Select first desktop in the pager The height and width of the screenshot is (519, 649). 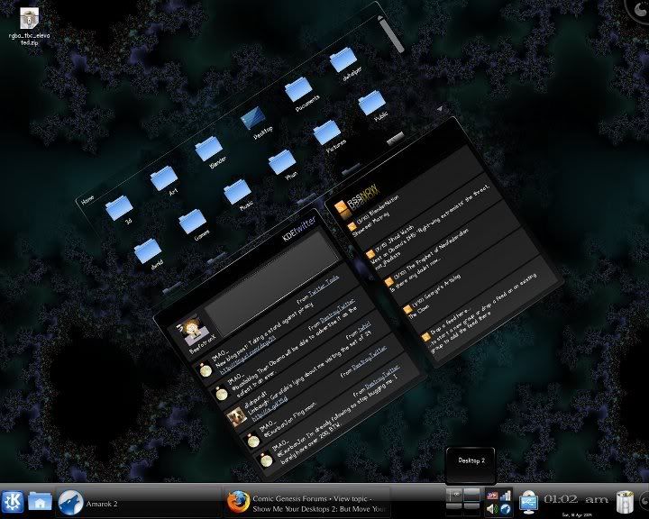click(454, 495)
